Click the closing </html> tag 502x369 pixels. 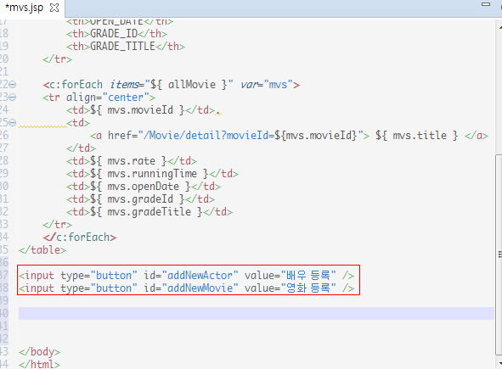coord(39,364)
